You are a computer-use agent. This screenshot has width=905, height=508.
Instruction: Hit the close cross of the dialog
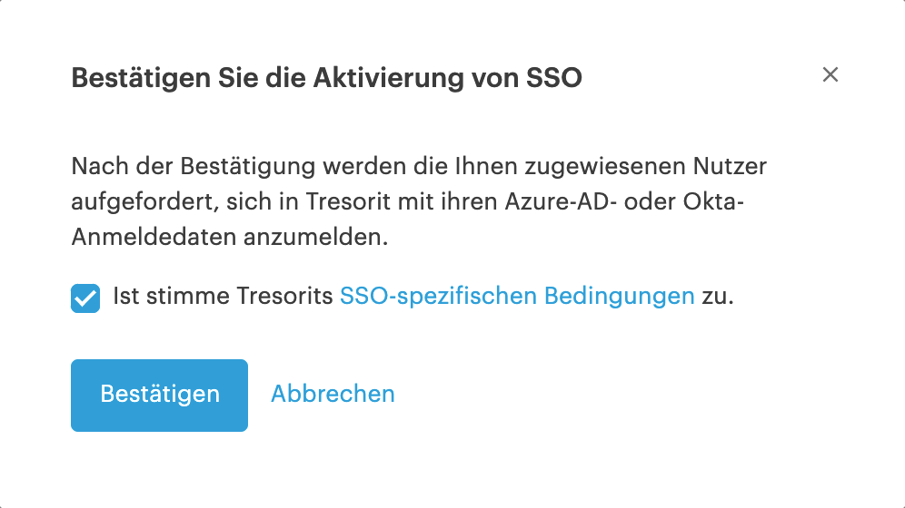tap(830, 74)
